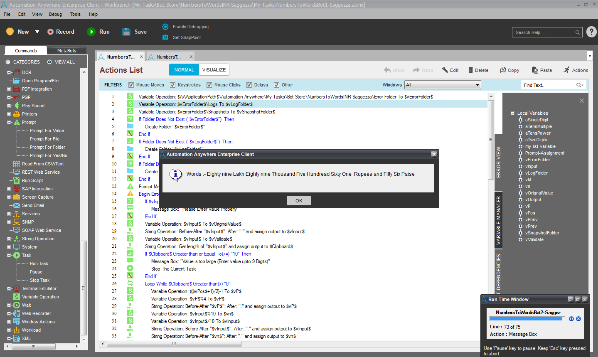
Task: Click the actions list horizontal scrollbar
Action: coord(174,344)
